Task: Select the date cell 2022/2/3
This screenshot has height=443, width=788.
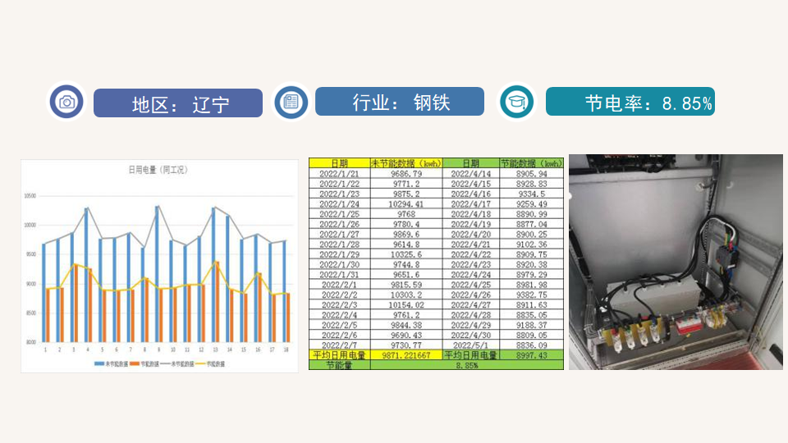Action: click(339, 305)
